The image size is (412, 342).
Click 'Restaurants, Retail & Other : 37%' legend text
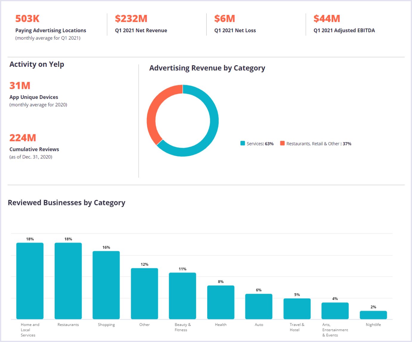pyautogui.click(x=319, y=144)
